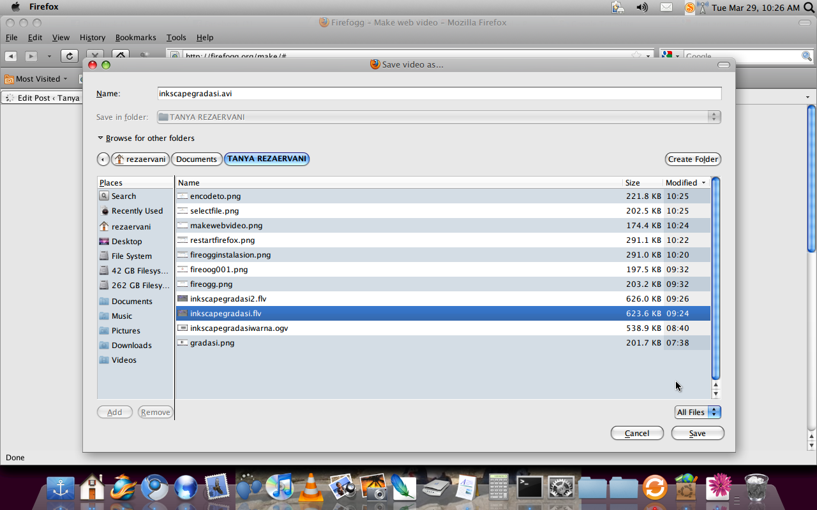Collapse Browse for other folders
Viewport: 817px width, 510px height.
(146, 138)
